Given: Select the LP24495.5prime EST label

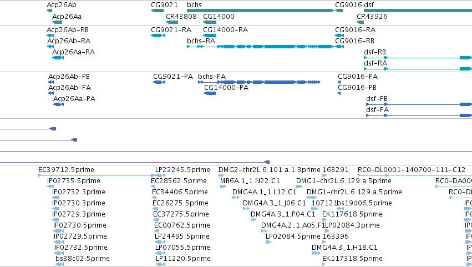Looking at the screenshot, I should coord(182,236).
